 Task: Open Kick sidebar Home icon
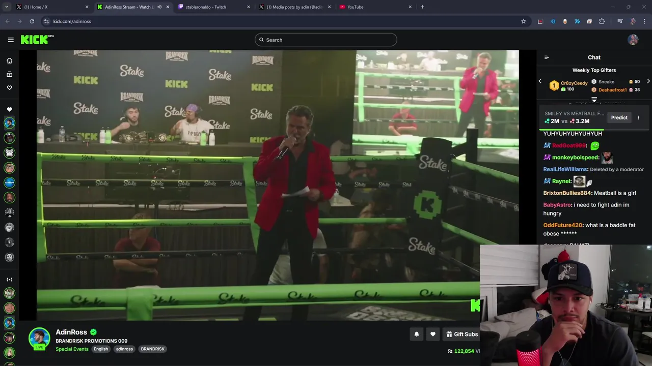[x=9, y=60]
